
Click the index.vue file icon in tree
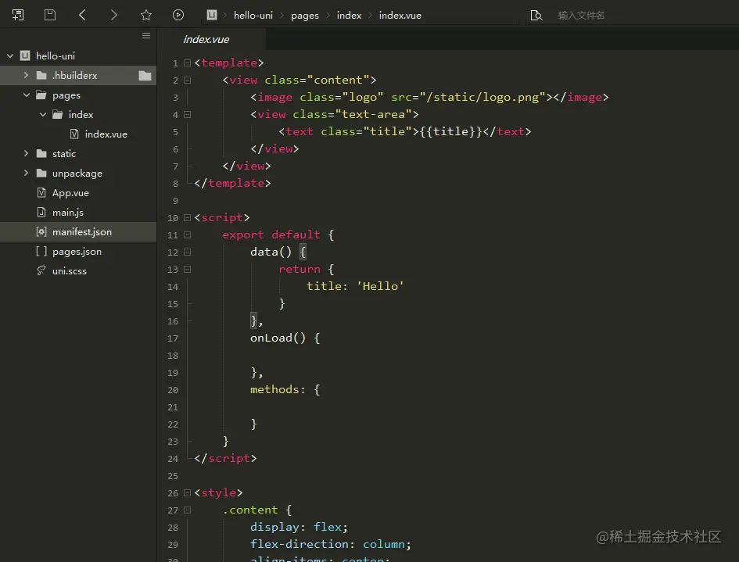[74, 134]
